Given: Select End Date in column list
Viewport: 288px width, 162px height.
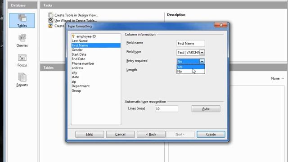Looking at the screenshot, I should click(x=96, y=59).
